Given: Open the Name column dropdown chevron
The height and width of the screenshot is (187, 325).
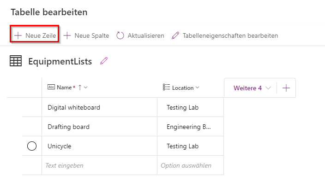Looking at the screenshot, I should click(86, 88).
